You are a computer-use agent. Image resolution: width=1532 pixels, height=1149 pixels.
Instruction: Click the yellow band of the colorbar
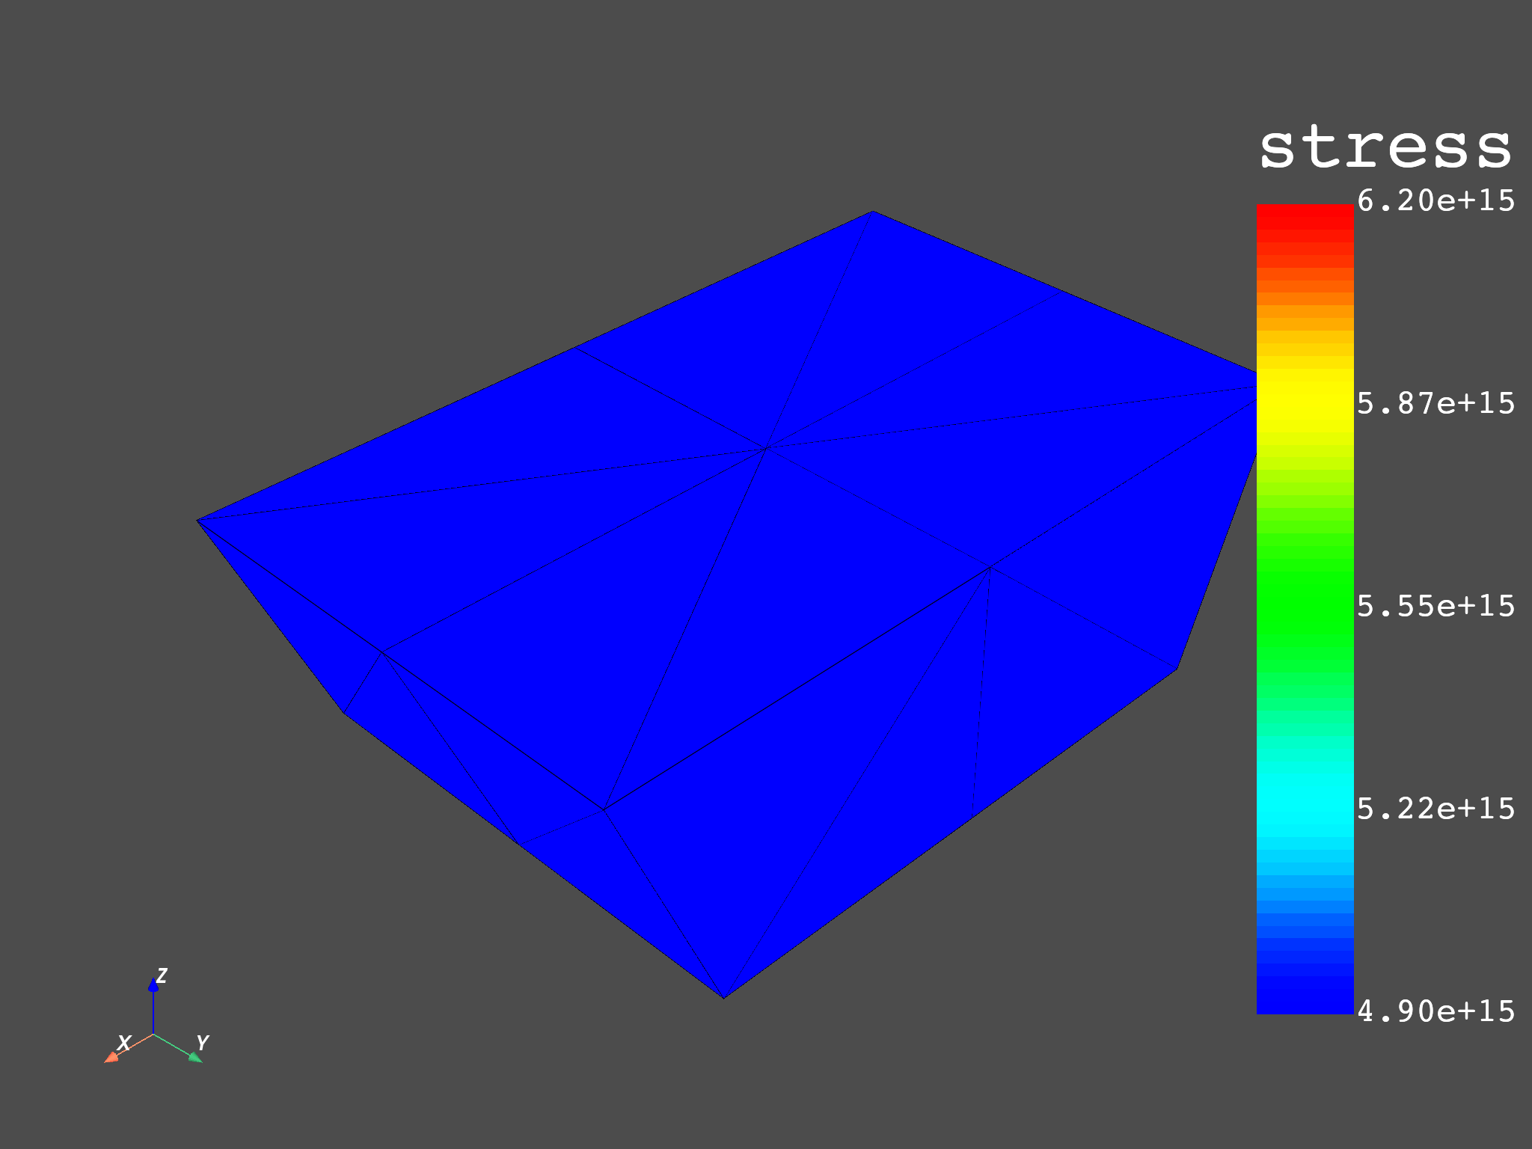click(x=1305, y=400)
